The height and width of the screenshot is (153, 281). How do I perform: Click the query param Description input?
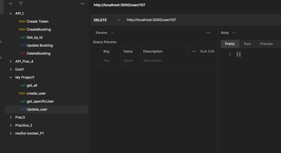pos(179,61)
